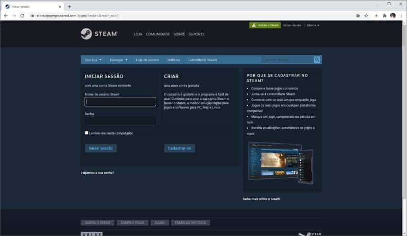Open the SUPORTE menu item

pos(196,34)
